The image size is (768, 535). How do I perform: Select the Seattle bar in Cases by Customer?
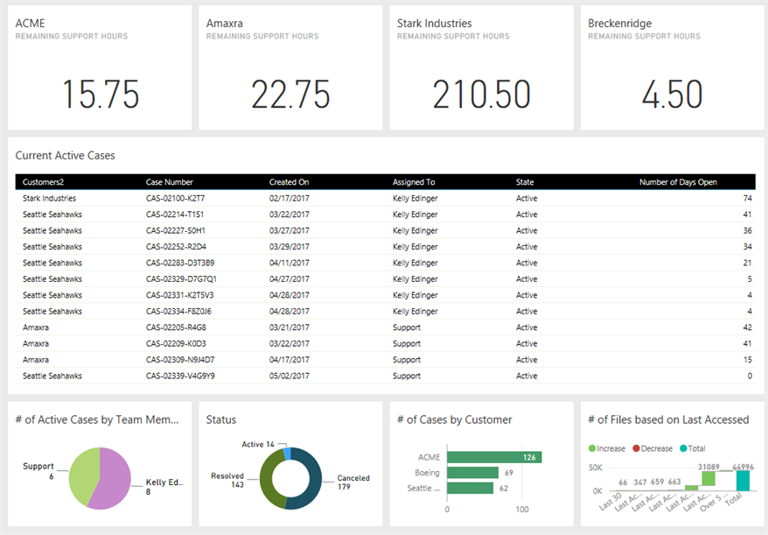[471, 488]
